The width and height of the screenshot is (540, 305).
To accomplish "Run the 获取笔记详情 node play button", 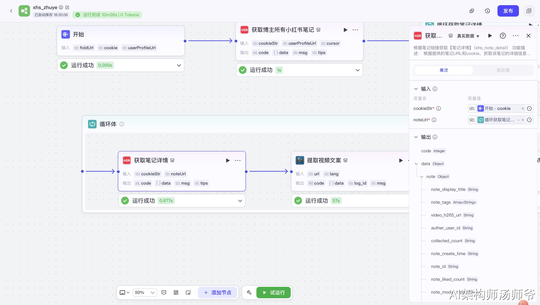I will point(227,160).
